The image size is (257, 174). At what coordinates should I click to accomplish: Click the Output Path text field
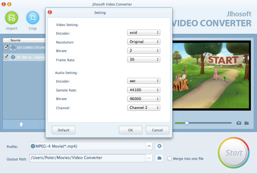coord(88,158)
